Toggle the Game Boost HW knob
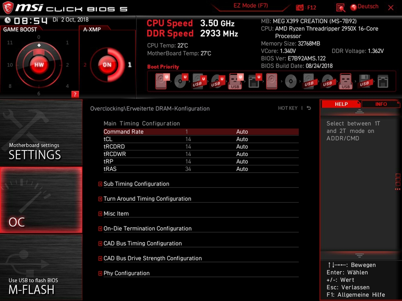The width and height of the screenshot is (402, 301). pos(39,65)
